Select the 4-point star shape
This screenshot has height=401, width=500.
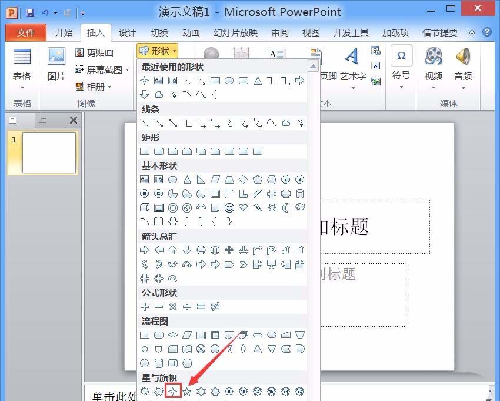[x=174, y=390]
